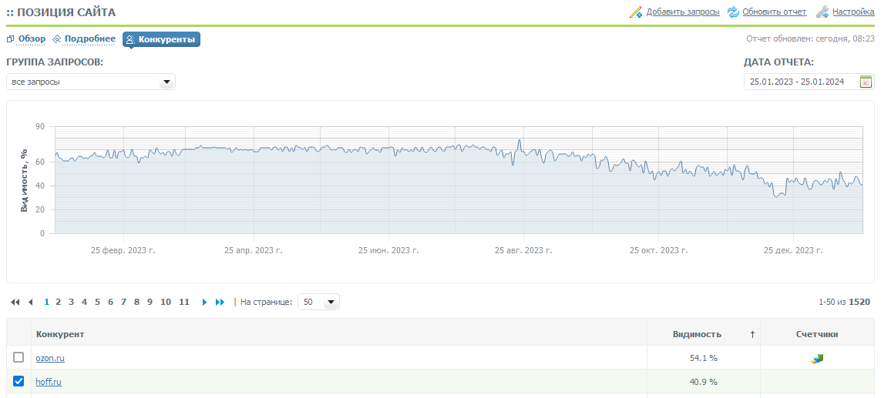The height and width of the screenshot is (398, 881).
Task: Jump to the last results page
Action: click(220, 303)
